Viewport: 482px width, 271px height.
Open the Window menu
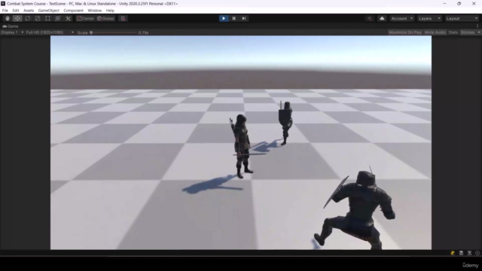[94, 11]
